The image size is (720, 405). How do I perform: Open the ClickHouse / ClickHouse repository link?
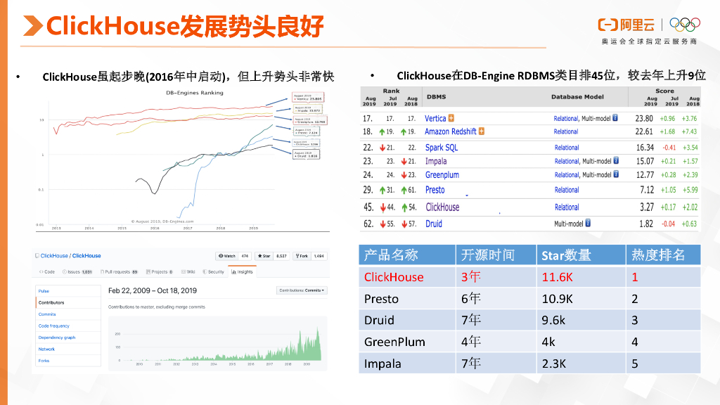(x=71, y=256)
